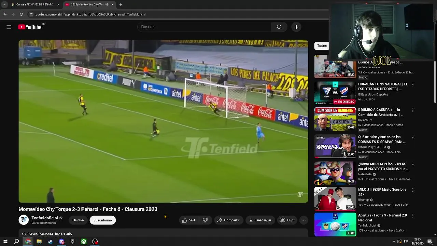Close the FICHAJES DE PEÑAROL tab
The height and width of the screenshot is (246, 437).
pyautogui.click(x=58, y=4)
